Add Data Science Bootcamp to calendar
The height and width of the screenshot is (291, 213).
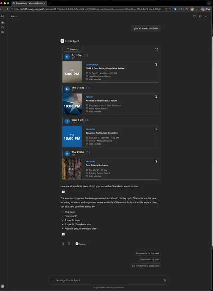tap(156, 161)
